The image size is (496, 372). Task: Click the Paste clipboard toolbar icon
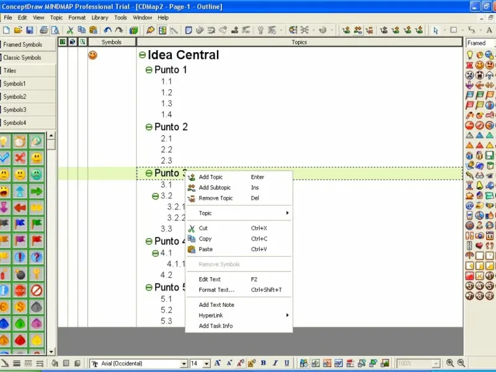(94, 30)
